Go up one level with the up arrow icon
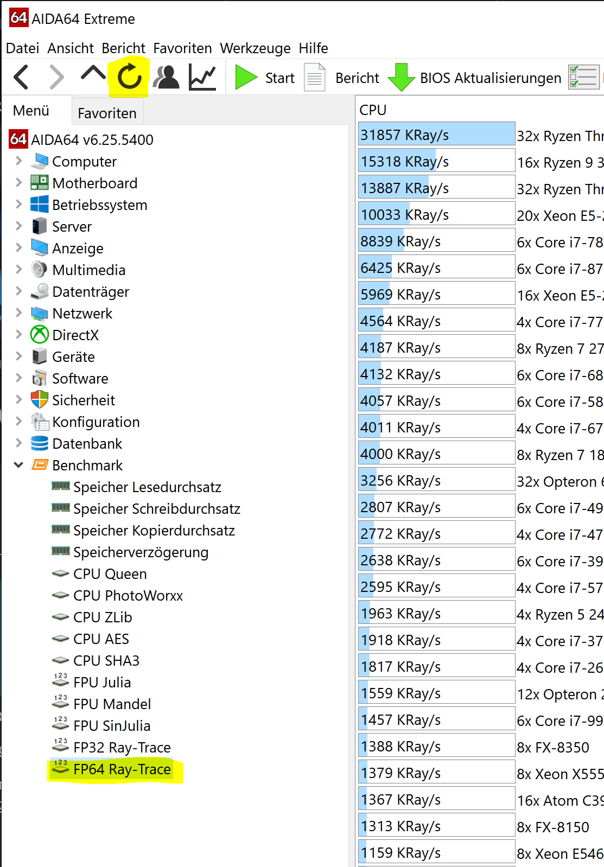The image size is (604, 867). 93,74
